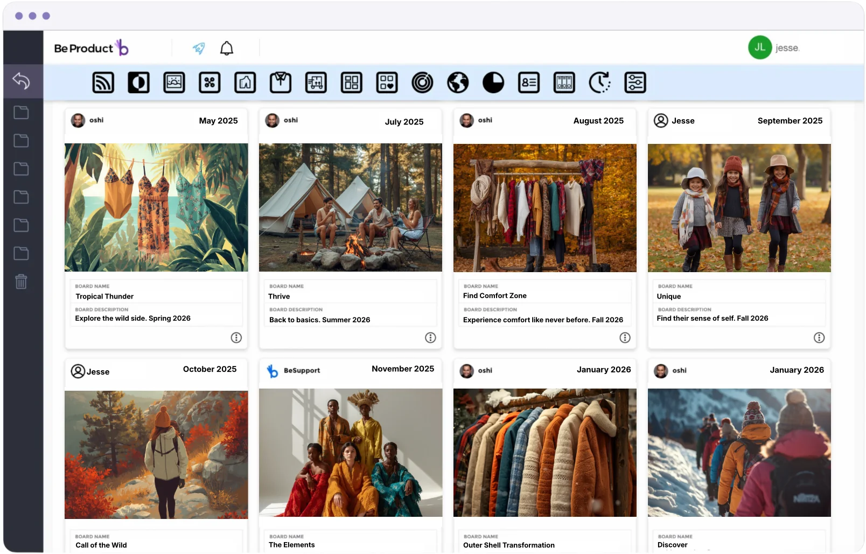
Task: Open the globe icon in toolbar
Action: click(x=458, y=82)
